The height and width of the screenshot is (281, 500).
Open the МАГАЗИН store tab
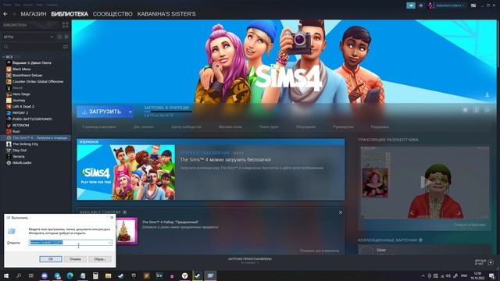(34, 14)
